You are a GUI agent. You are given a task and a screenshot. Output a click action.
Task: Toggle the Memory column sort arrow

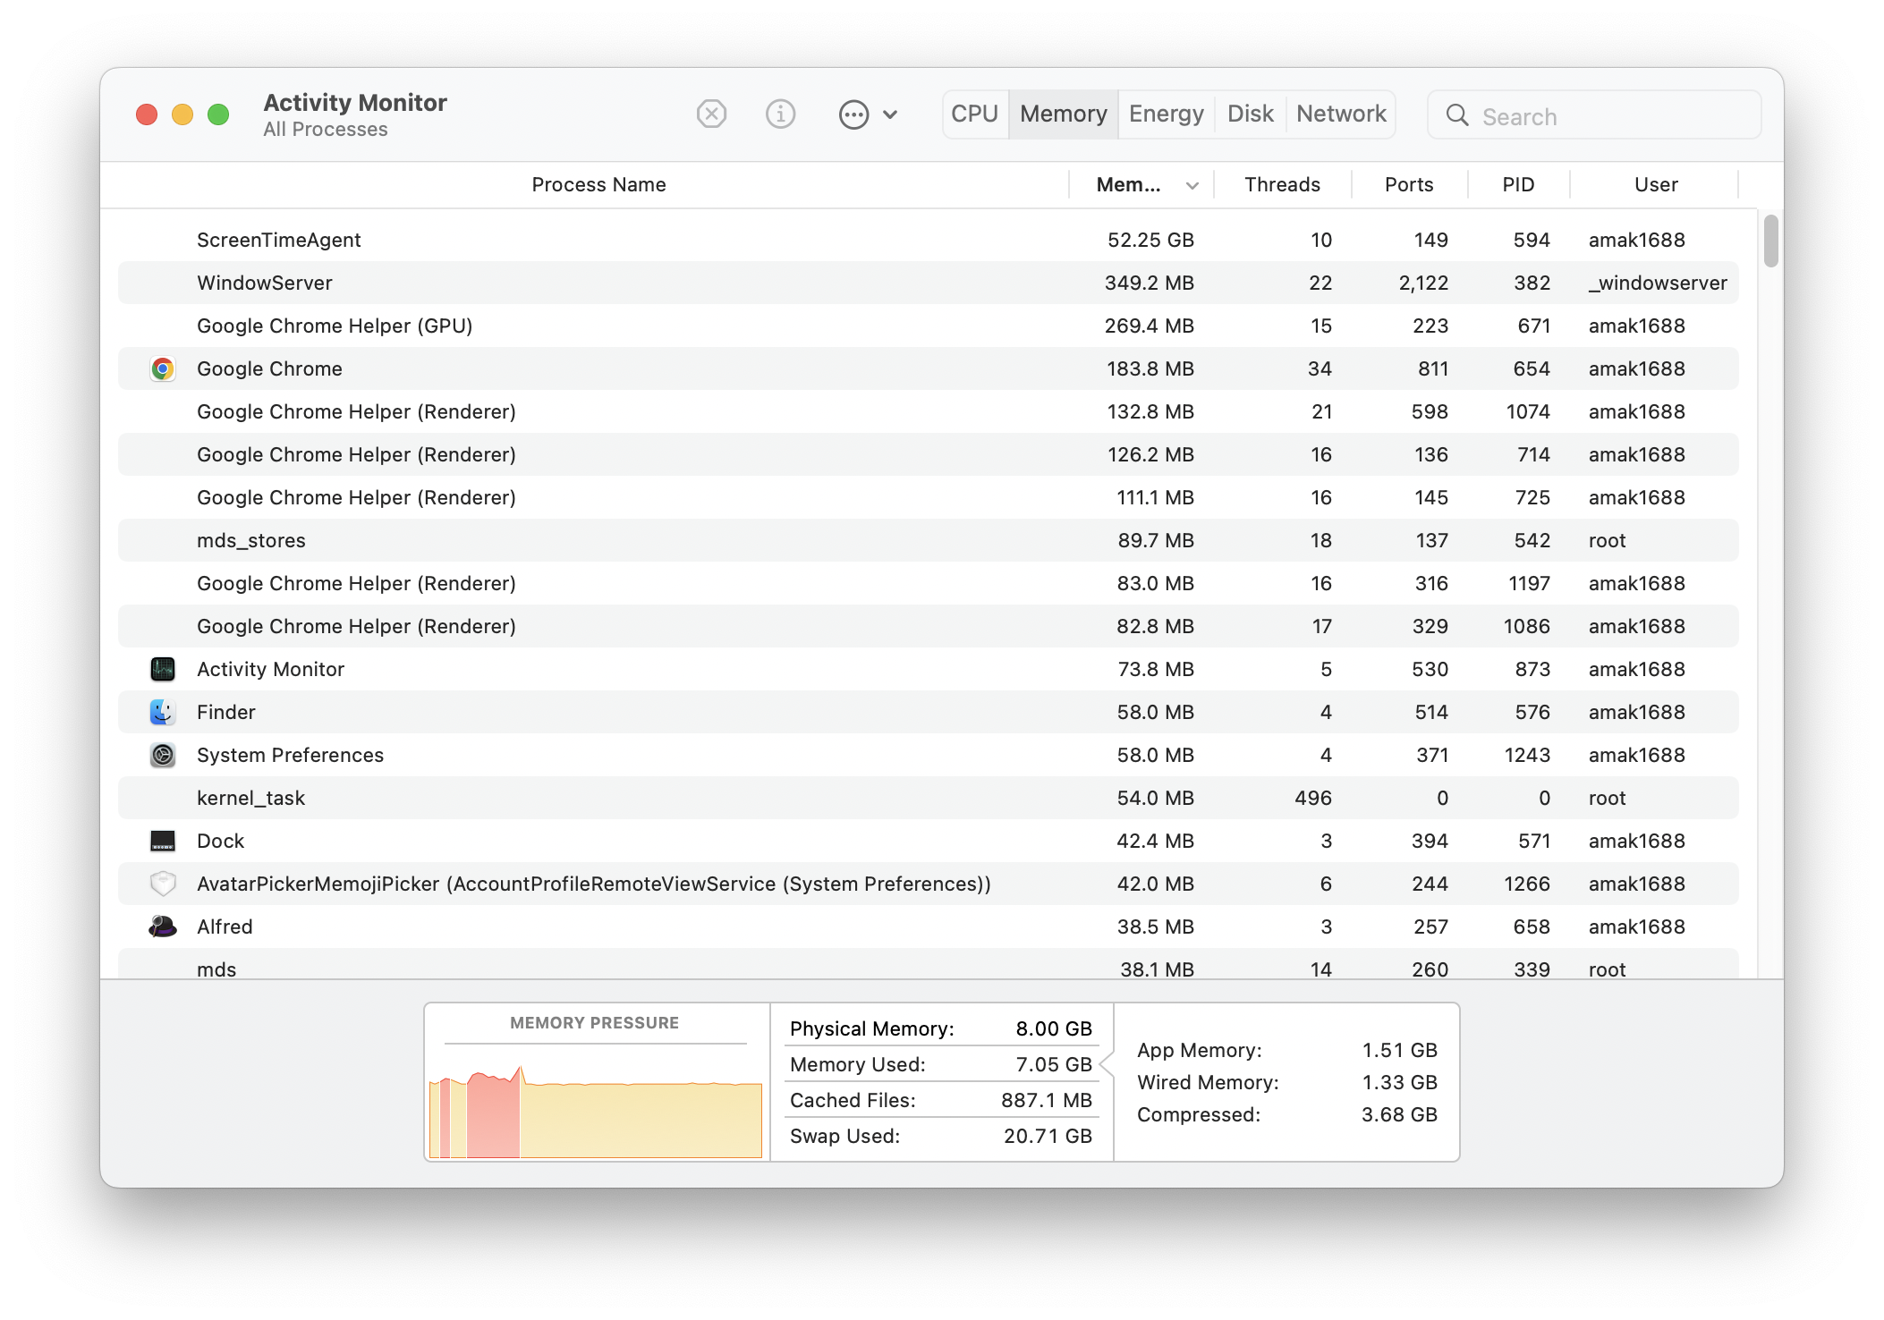[x=1192, y=185]
